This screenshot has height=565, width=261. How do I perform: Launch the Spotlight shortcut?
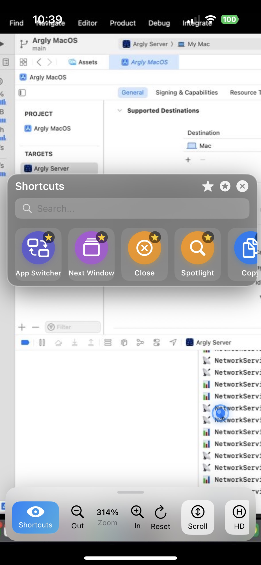[198, 254]
